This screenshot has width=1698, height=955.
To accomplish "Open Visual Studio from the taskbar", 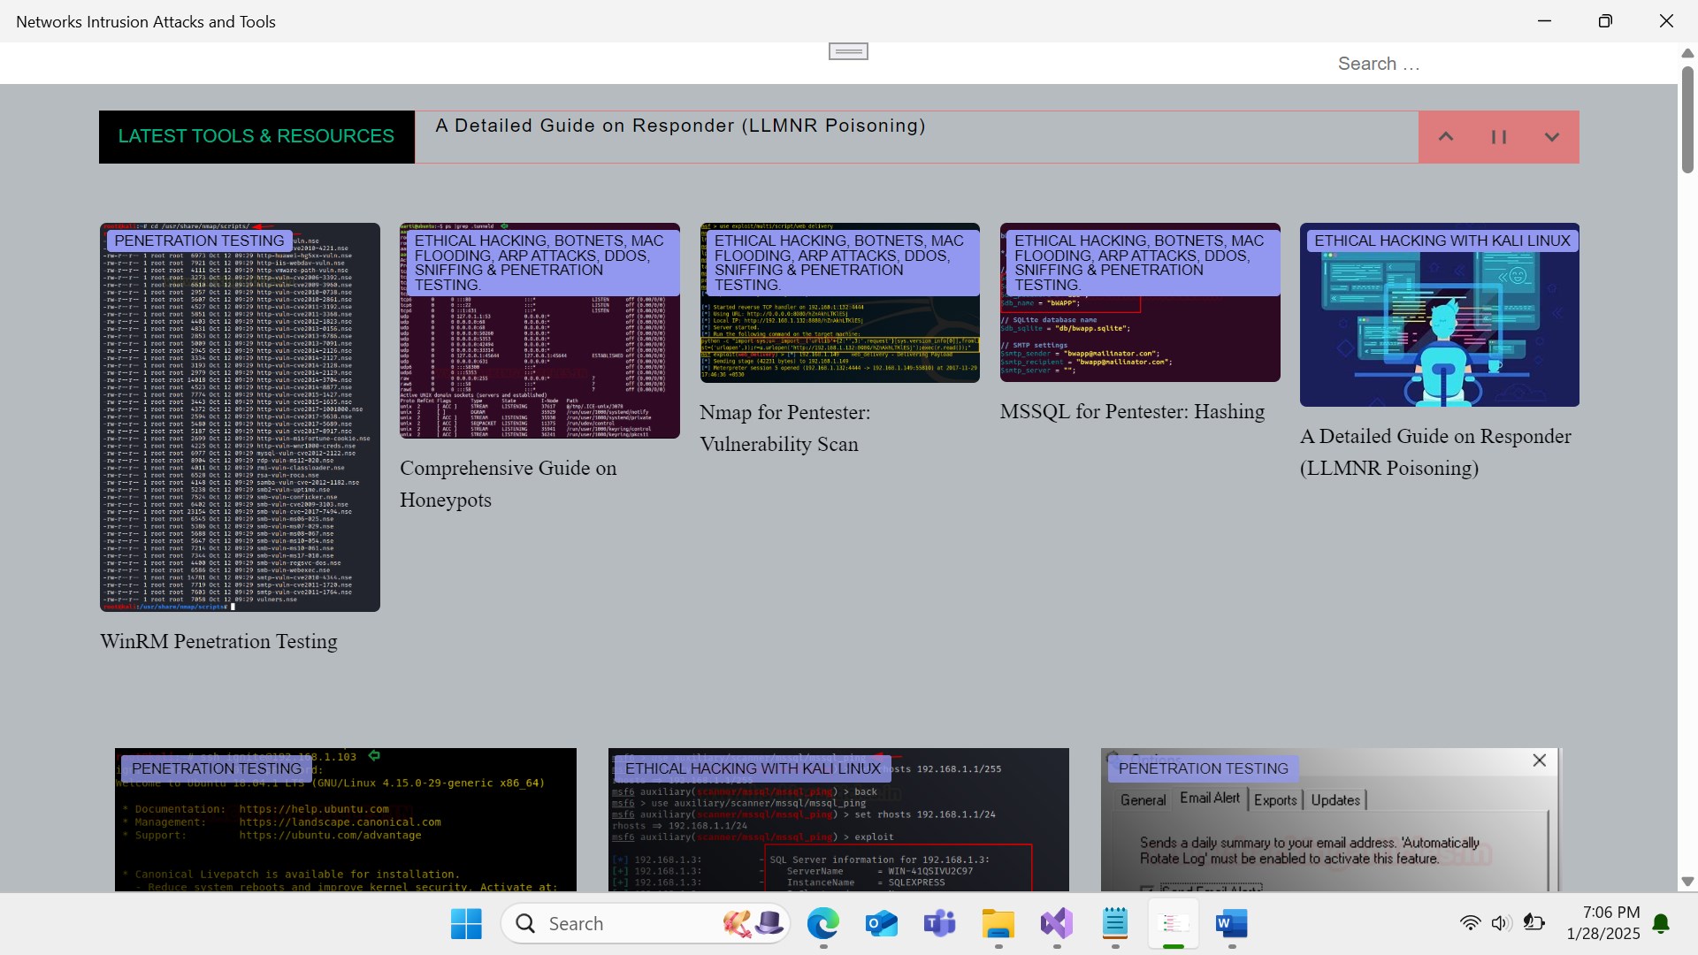I will coord(1056,924).
